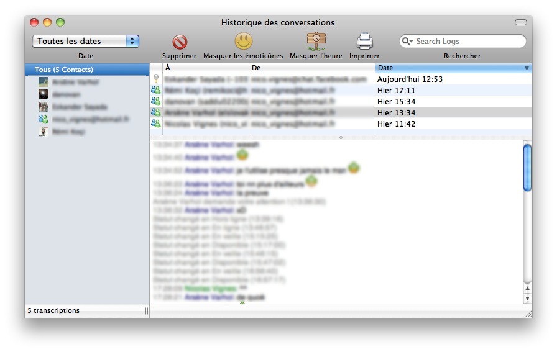Click the group icon of the Hier 15:34 row

(155, 101)
